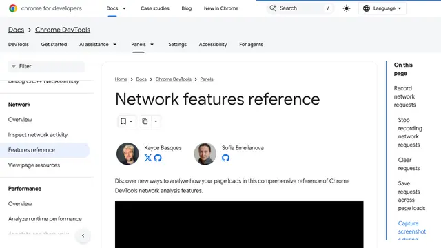The height and width of the screenshot is (248, 441).
Task: Jump to Record network requests section
Action: click(x=404, y=96)
